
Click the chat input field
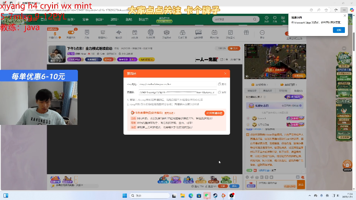click(277, 184)
